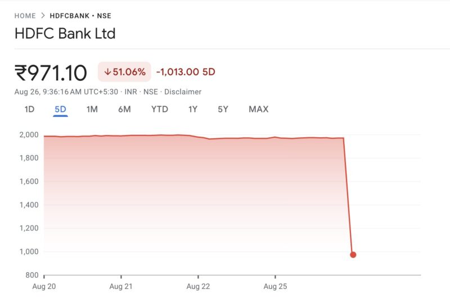Click the red endpoint dot on chart
The width and height of the screenshot is (450, 298).
353,255
